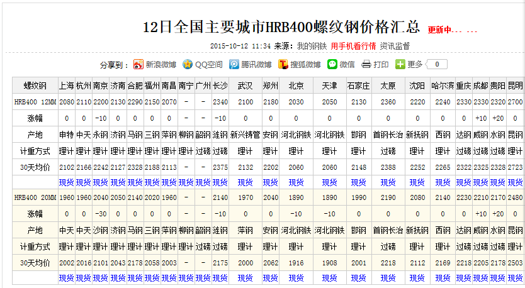This screenshot has height=288, width=525.
Task: Open the 微信 share link
Action: coord(347,65)
